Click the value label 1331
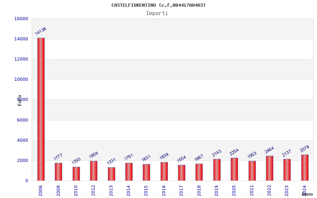317x198 pixels. (111, 161)
